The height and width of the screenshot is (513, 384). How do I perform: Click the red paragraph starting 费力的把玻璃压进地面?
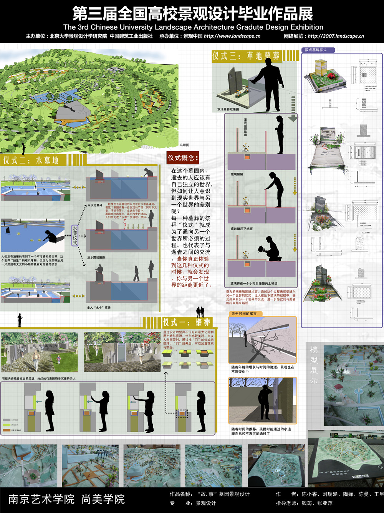(261, 297)
